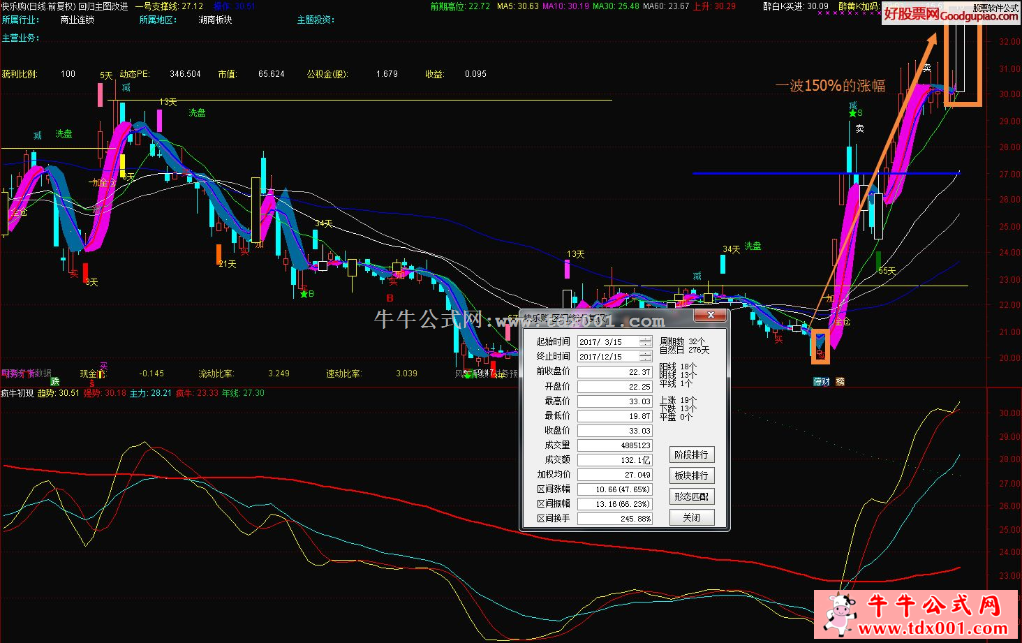Click the 主力: 28.21 indicator value
This screenshot has height=643, width=1022.
tap(151, 394)
